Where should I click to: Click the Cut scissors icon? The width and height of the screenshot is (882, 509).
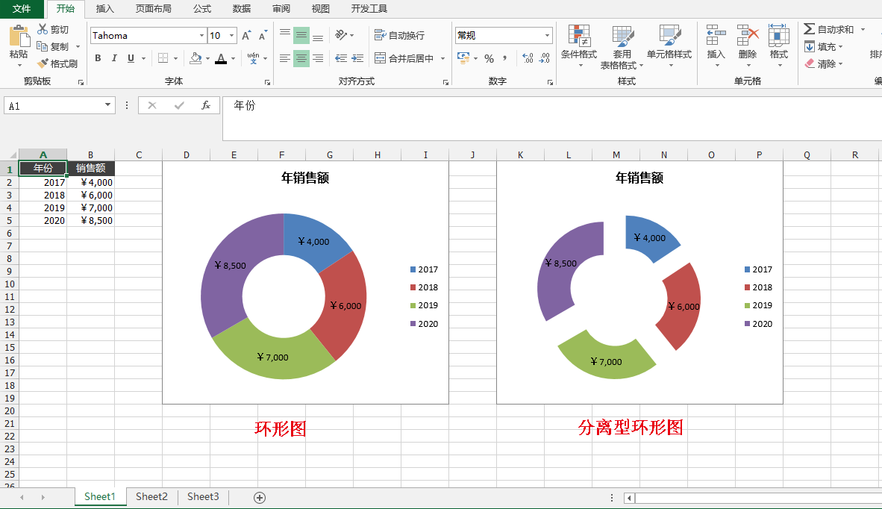[x=43, y=29]
